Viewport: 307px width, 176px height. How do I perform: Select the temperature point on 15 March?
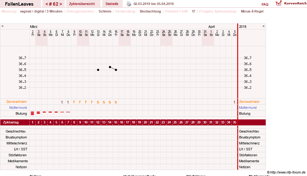click(110, 67)
